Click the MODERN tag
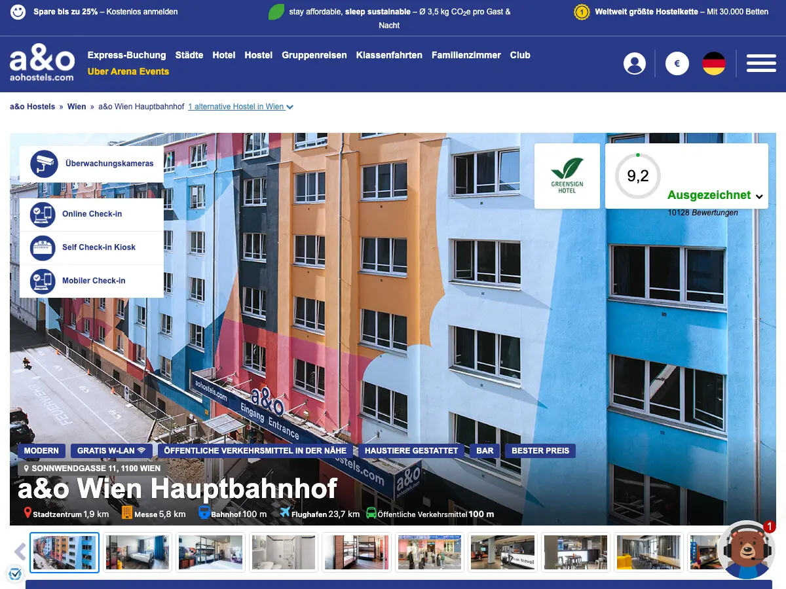The height and width of the screenshot is (589, 786). [x=41, y=451]
